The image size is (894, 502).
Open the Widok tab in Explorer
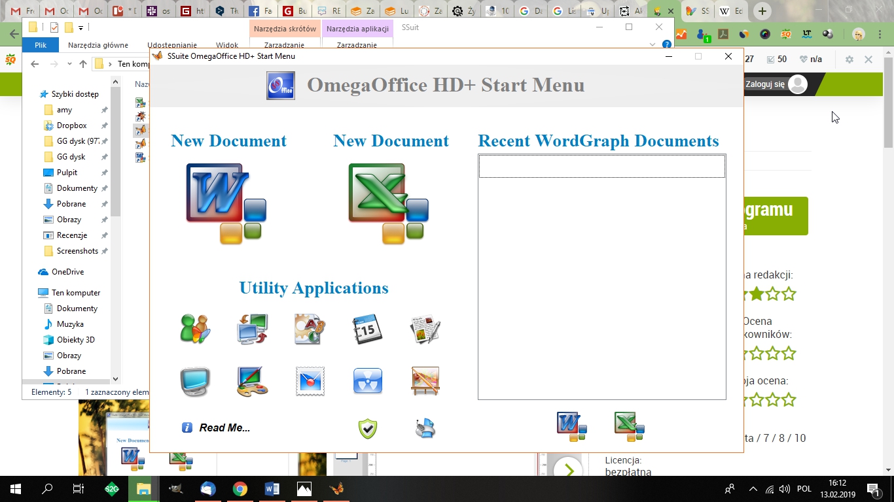[x=227, y=45]
